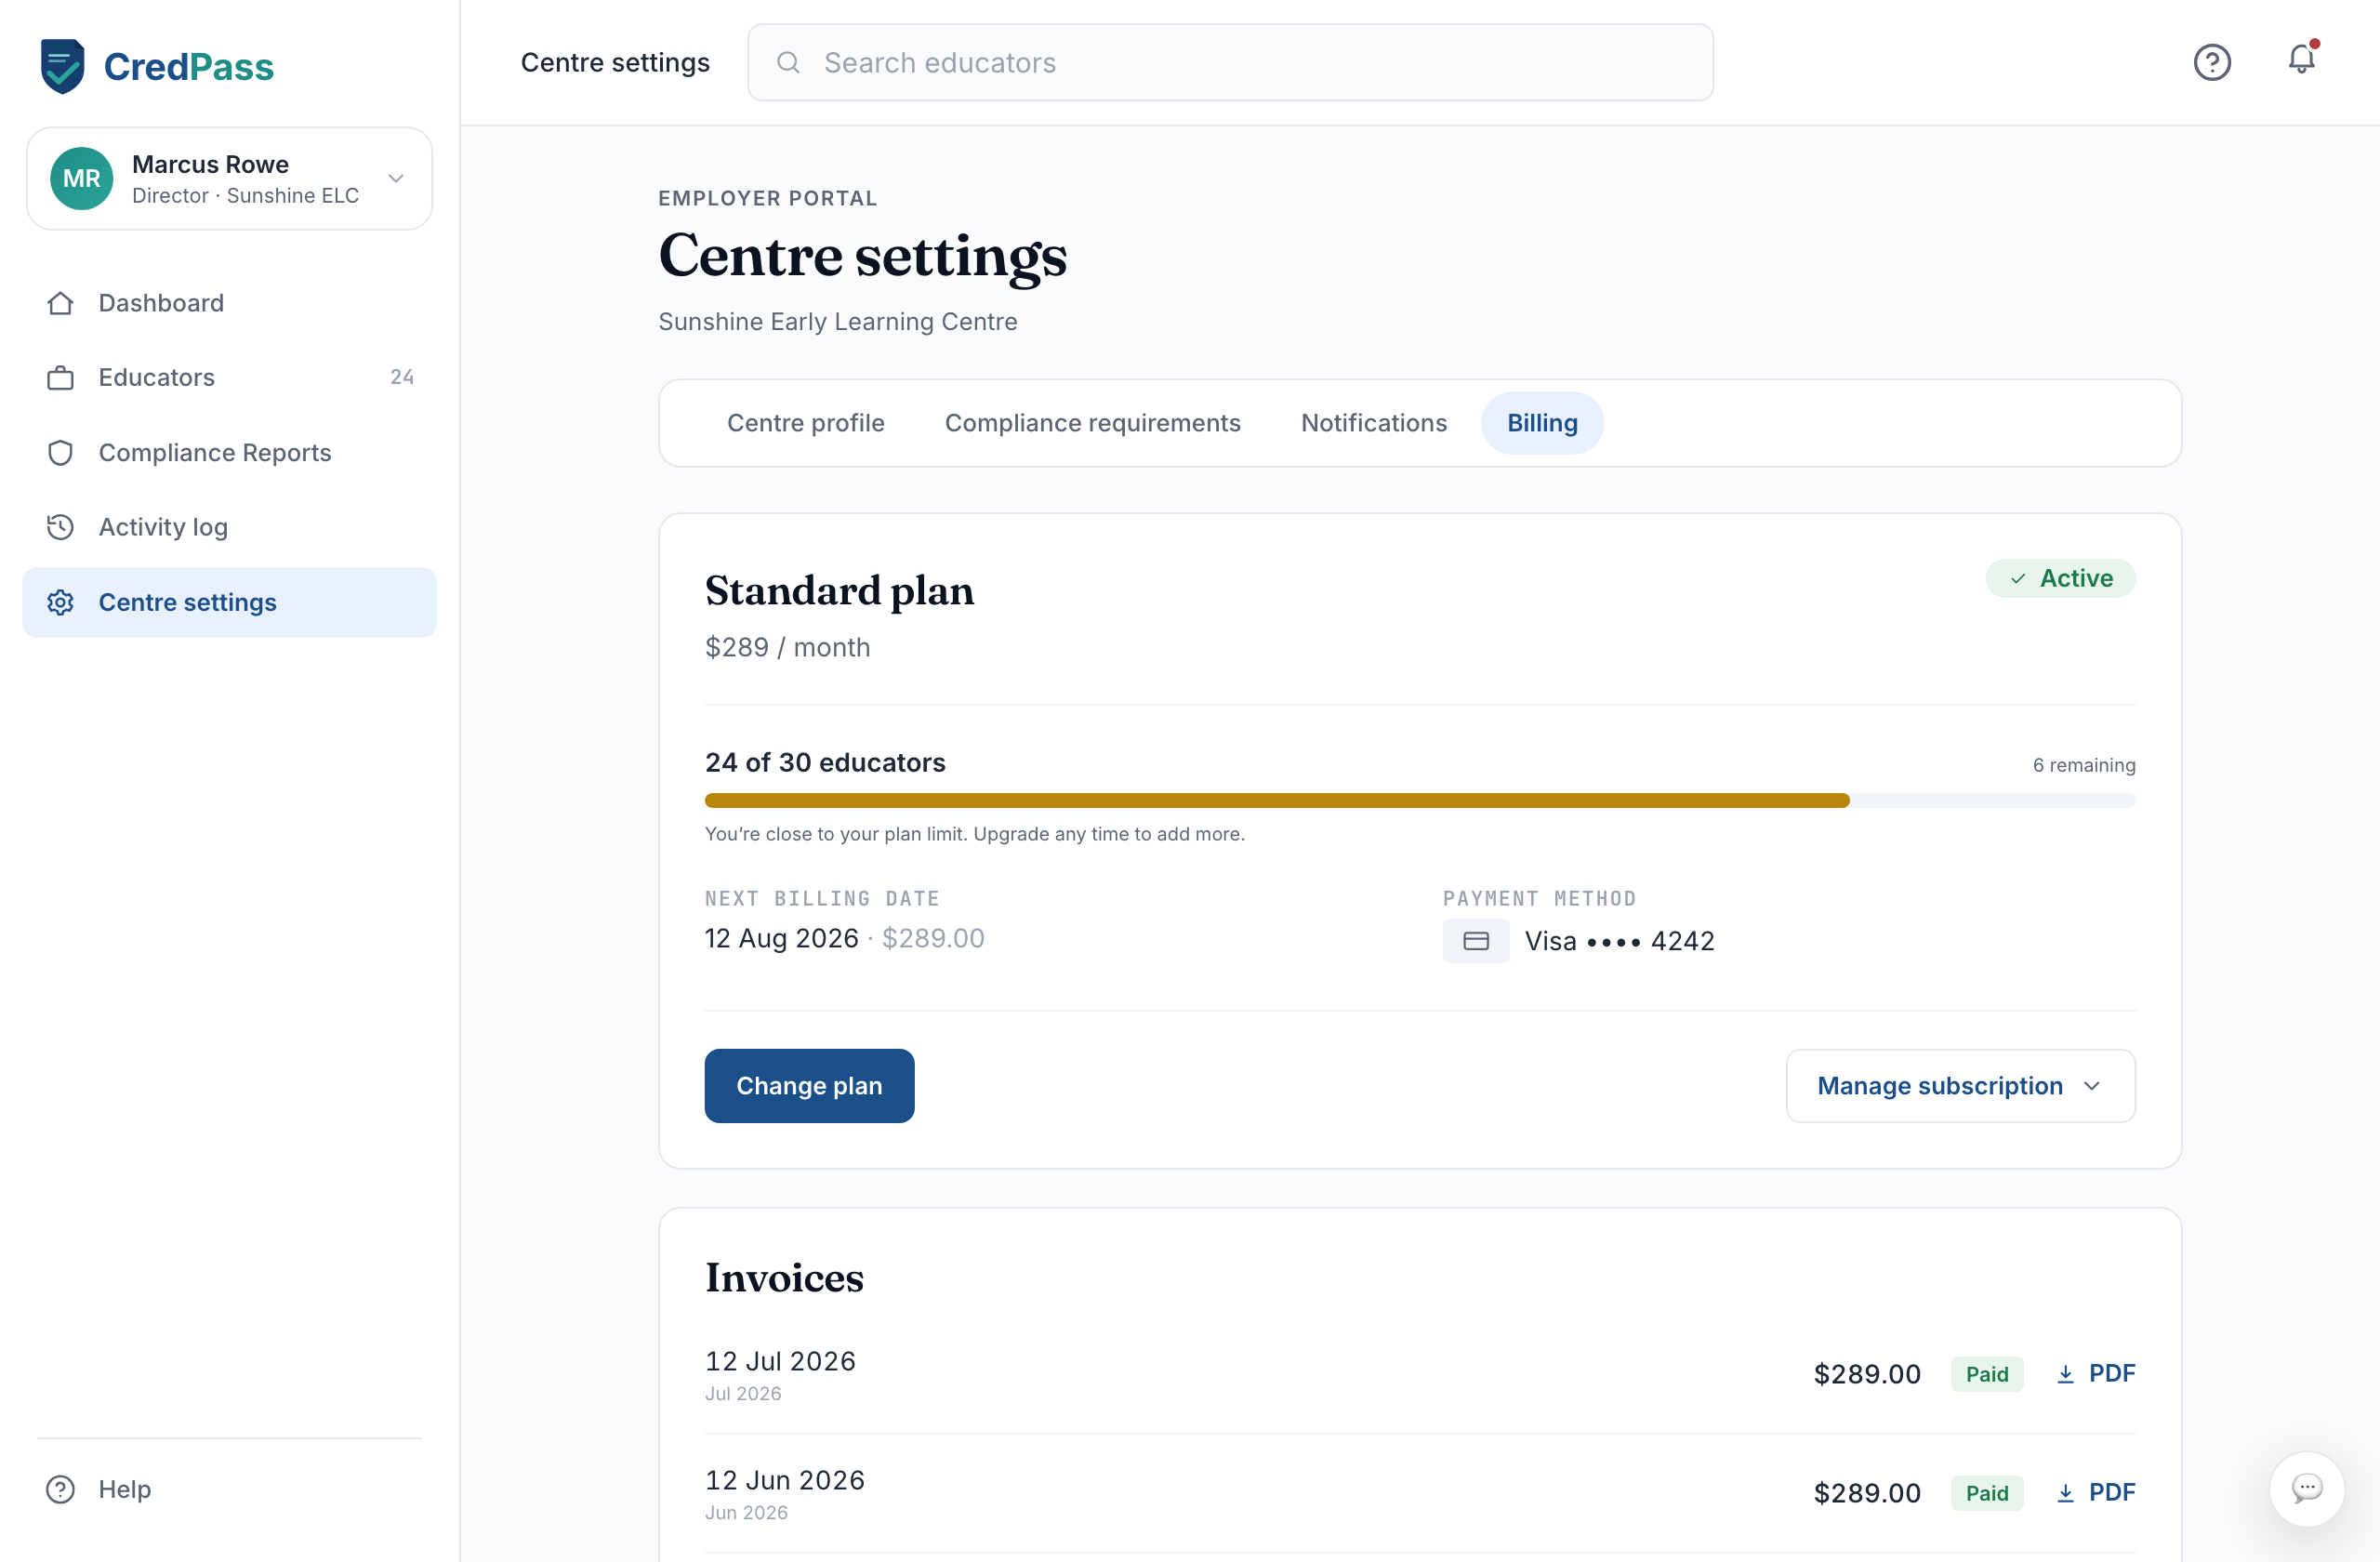The image size is (2380, 1562).
Task: Open Compliance Reports in the sidebar
Action: tap(229, 453)
